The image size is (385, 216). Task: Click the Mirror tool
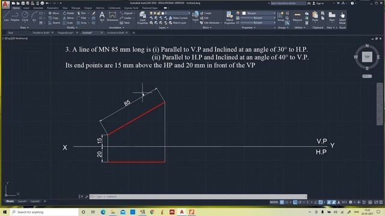click(x=68, y=18)
